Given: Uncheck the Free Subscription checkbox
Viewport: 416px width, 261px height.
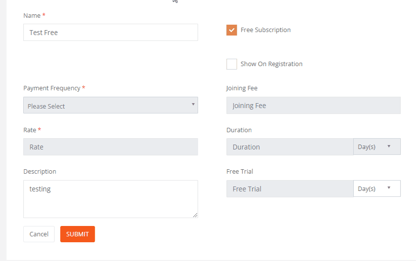Looking at the screenshot, I should click(232, 30).
